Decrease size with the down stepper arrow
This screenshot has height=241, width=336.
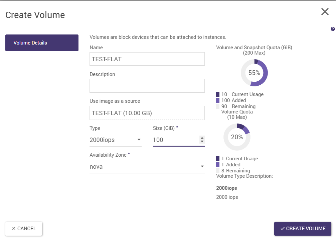(x=202, y=142)
